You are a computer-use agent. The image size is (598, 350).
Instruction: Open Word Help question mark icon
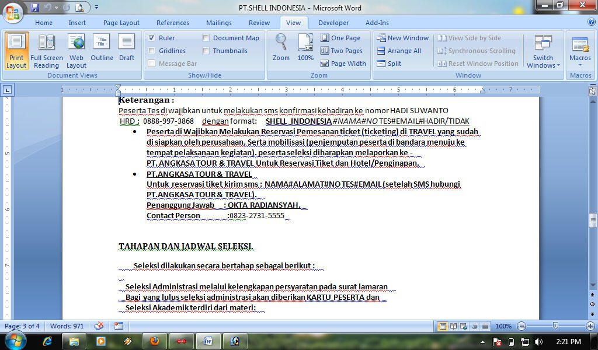tap(591, 22)
